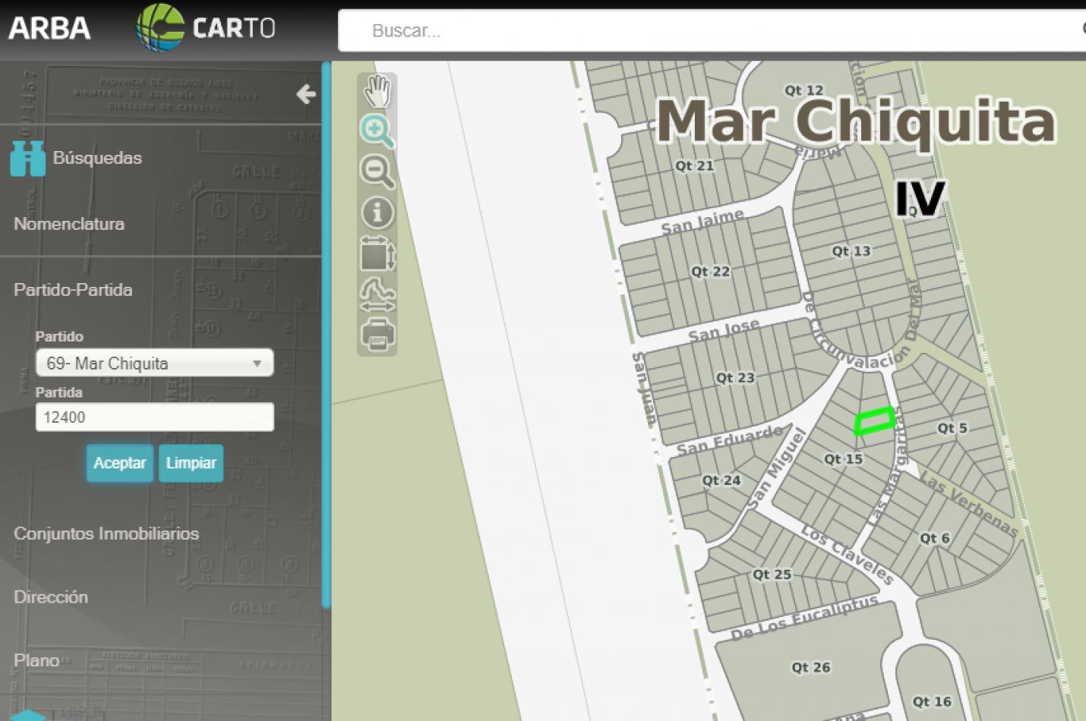The height and width of the screenshot is (721, 1086).
Task: Open the Partido dropdown list
Action: click(154, 364)
